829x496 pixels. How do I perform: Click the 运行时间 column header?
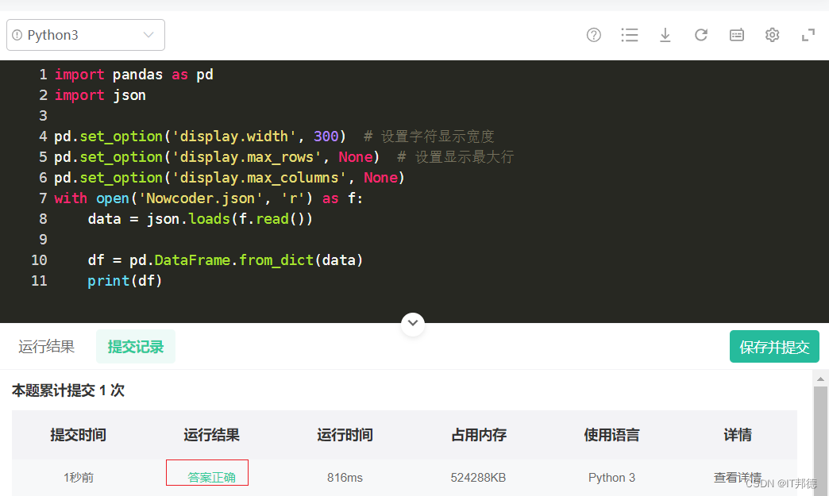(345, 435)
